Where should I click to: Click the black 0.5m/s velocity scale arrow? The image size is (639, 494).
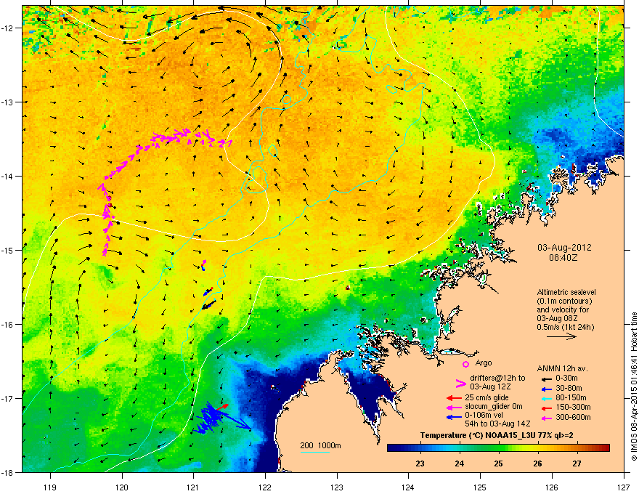click(561, 336)
